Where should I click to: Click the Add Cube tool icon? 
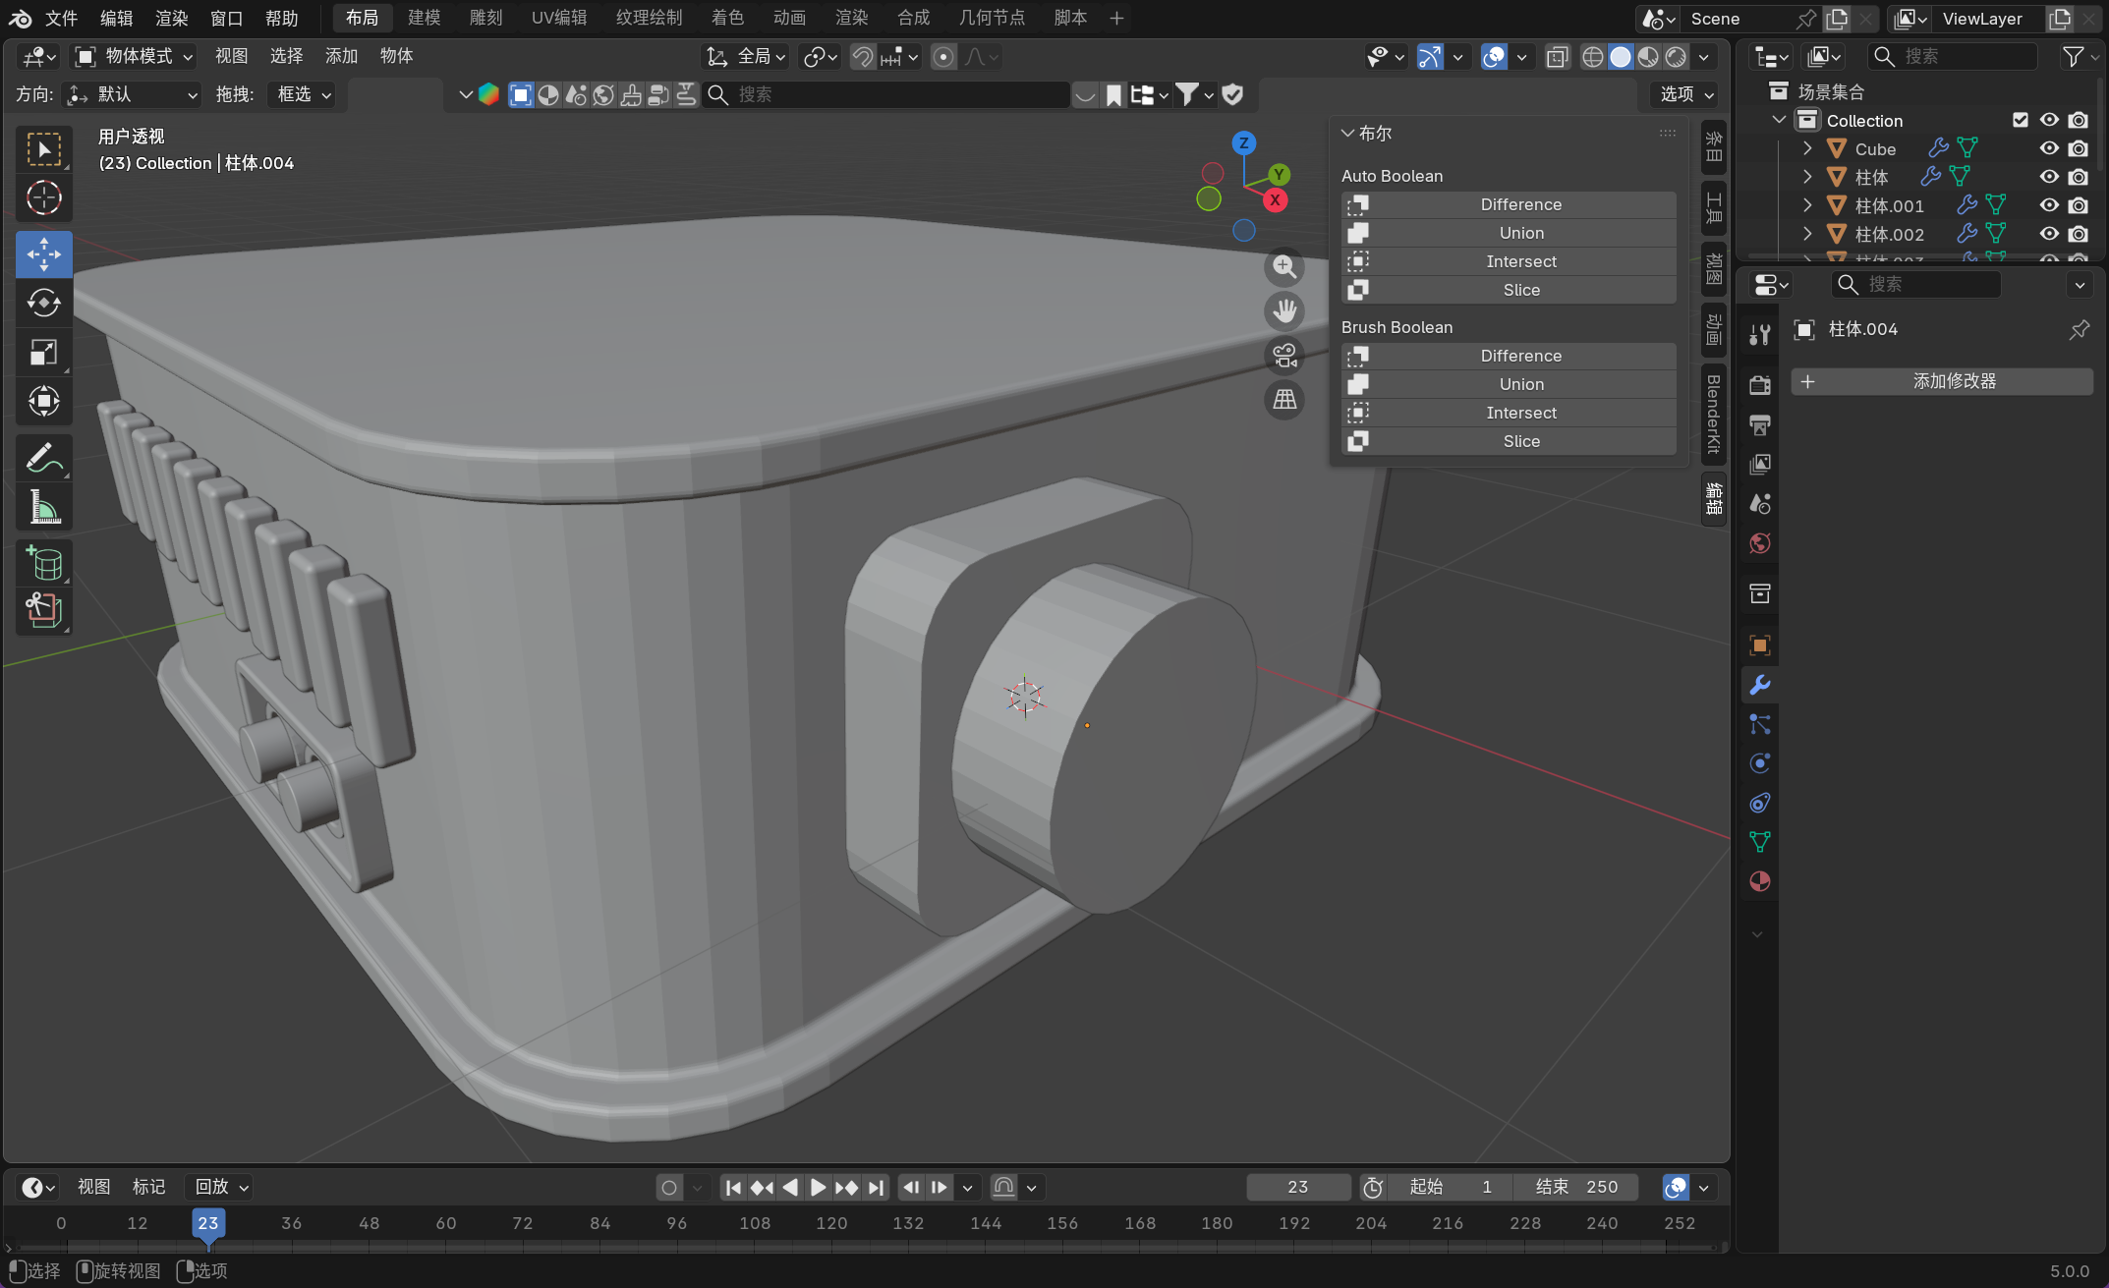43,563
